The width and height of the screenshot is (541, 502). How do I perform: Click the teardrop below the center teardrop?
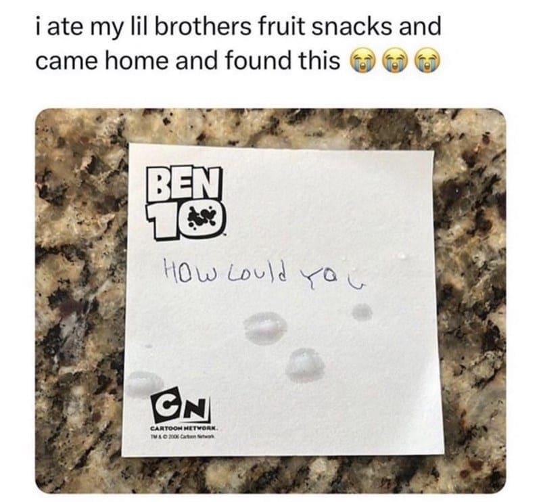(x=306, y=366)
